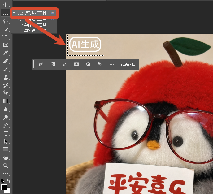The height and width of the screenshot is (194, 213).
Task: Select the Blur tool
Action: coord(6,109)
